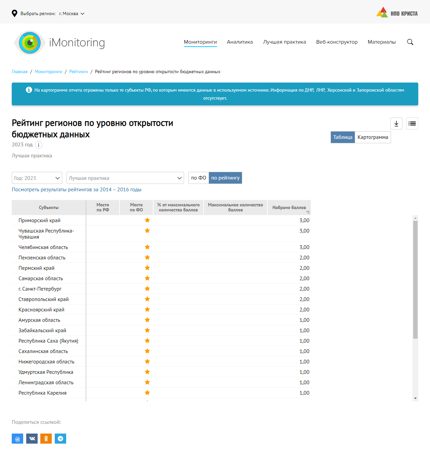The height and width of the screenshot is (451, 430).
Task: Click the download report icon
Action: 396,123
